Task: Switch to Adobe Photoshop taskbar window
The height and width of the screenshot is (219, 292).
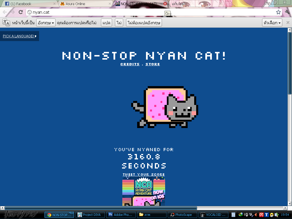Action: [121, 215]
